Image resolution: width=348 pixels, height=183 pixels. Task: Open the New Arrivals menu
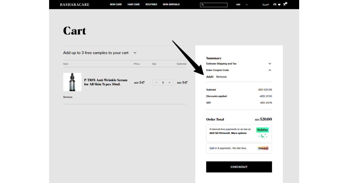coord(171,5)
